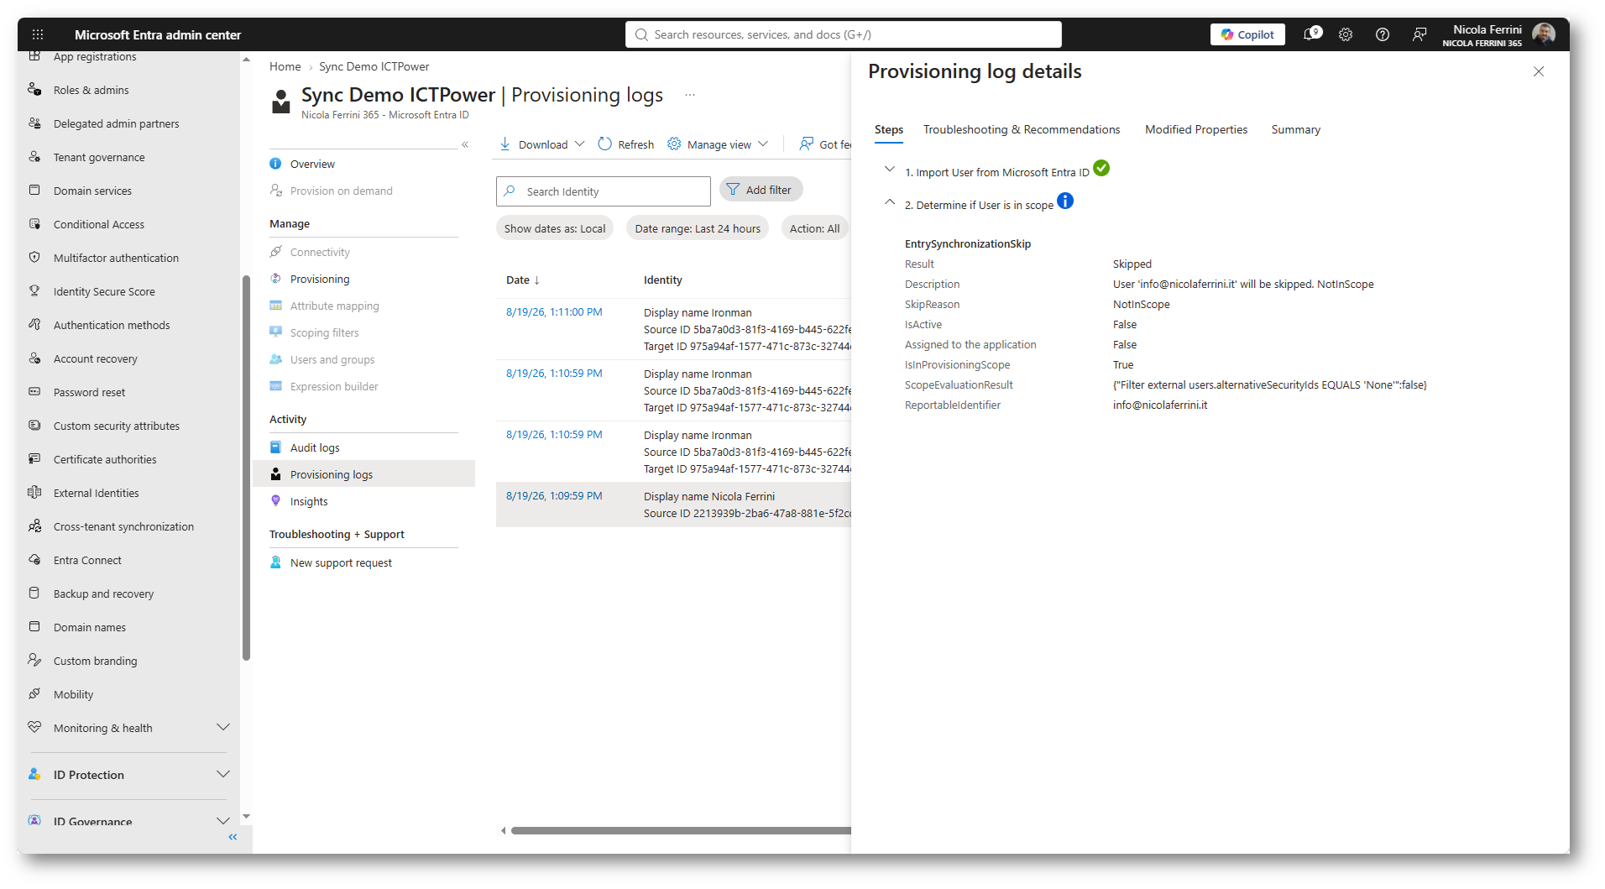
Task: Open Identity Secure Score
Action: pos(104,291)
